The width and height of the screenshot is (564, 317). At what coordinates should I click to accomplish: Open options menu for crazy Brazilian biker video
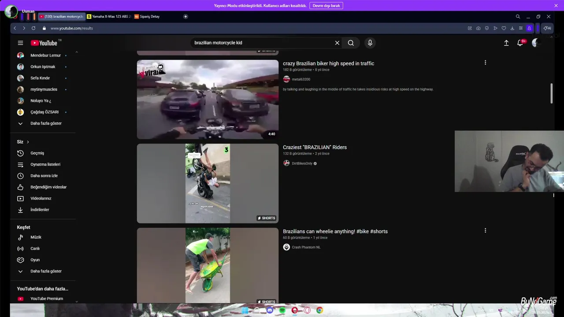[485, 63]
